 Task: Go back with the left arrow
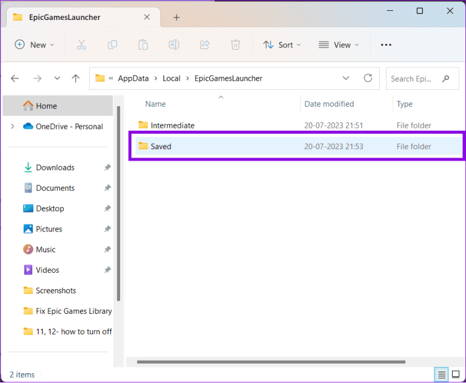pyautogui.click(x=15, y=78)
